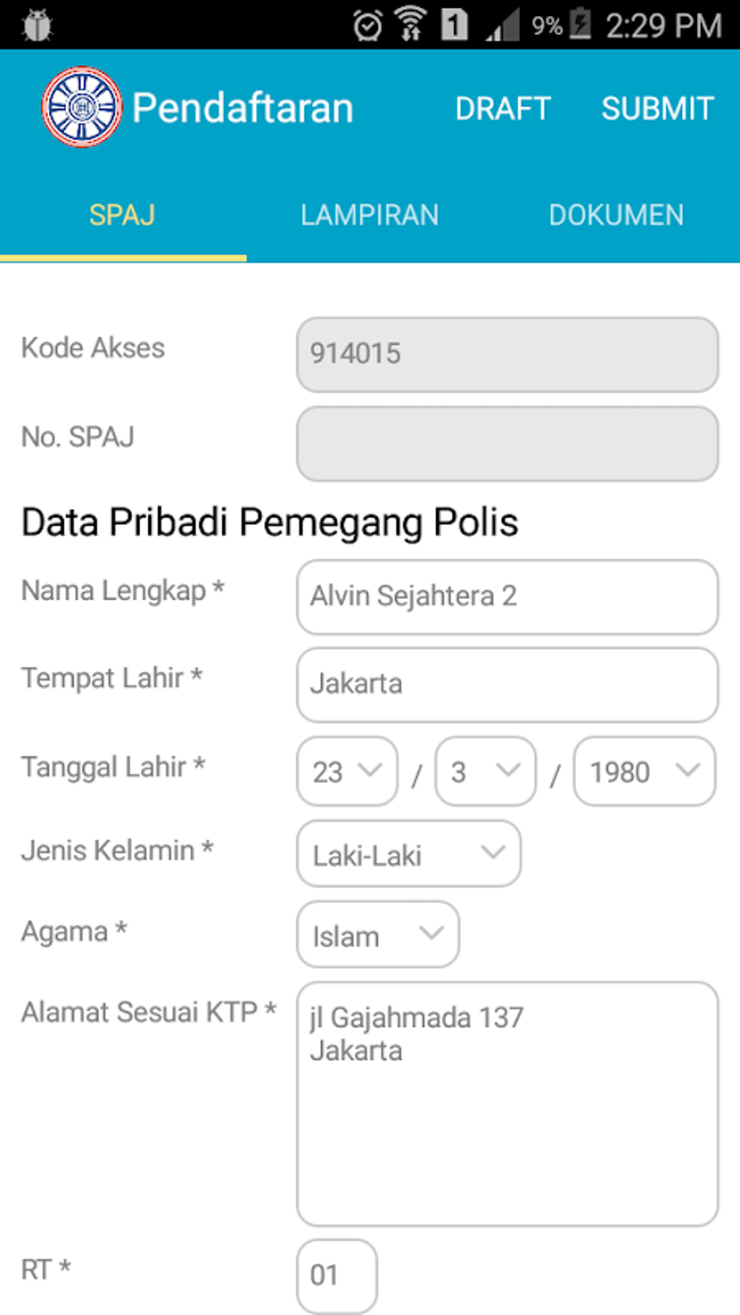Open the birth year dropdown showing 1980
Image resolution: width=740 pixels, height=1315 pixels.
tap(644, 771)
